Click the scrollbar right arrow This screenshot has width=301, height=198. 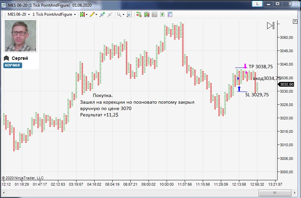tap(295, 193)
